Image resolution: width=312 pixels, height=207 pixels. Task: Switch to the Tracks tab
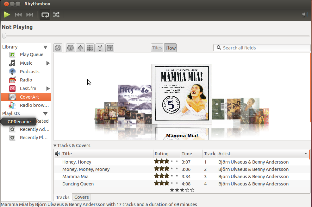(63, 197)
